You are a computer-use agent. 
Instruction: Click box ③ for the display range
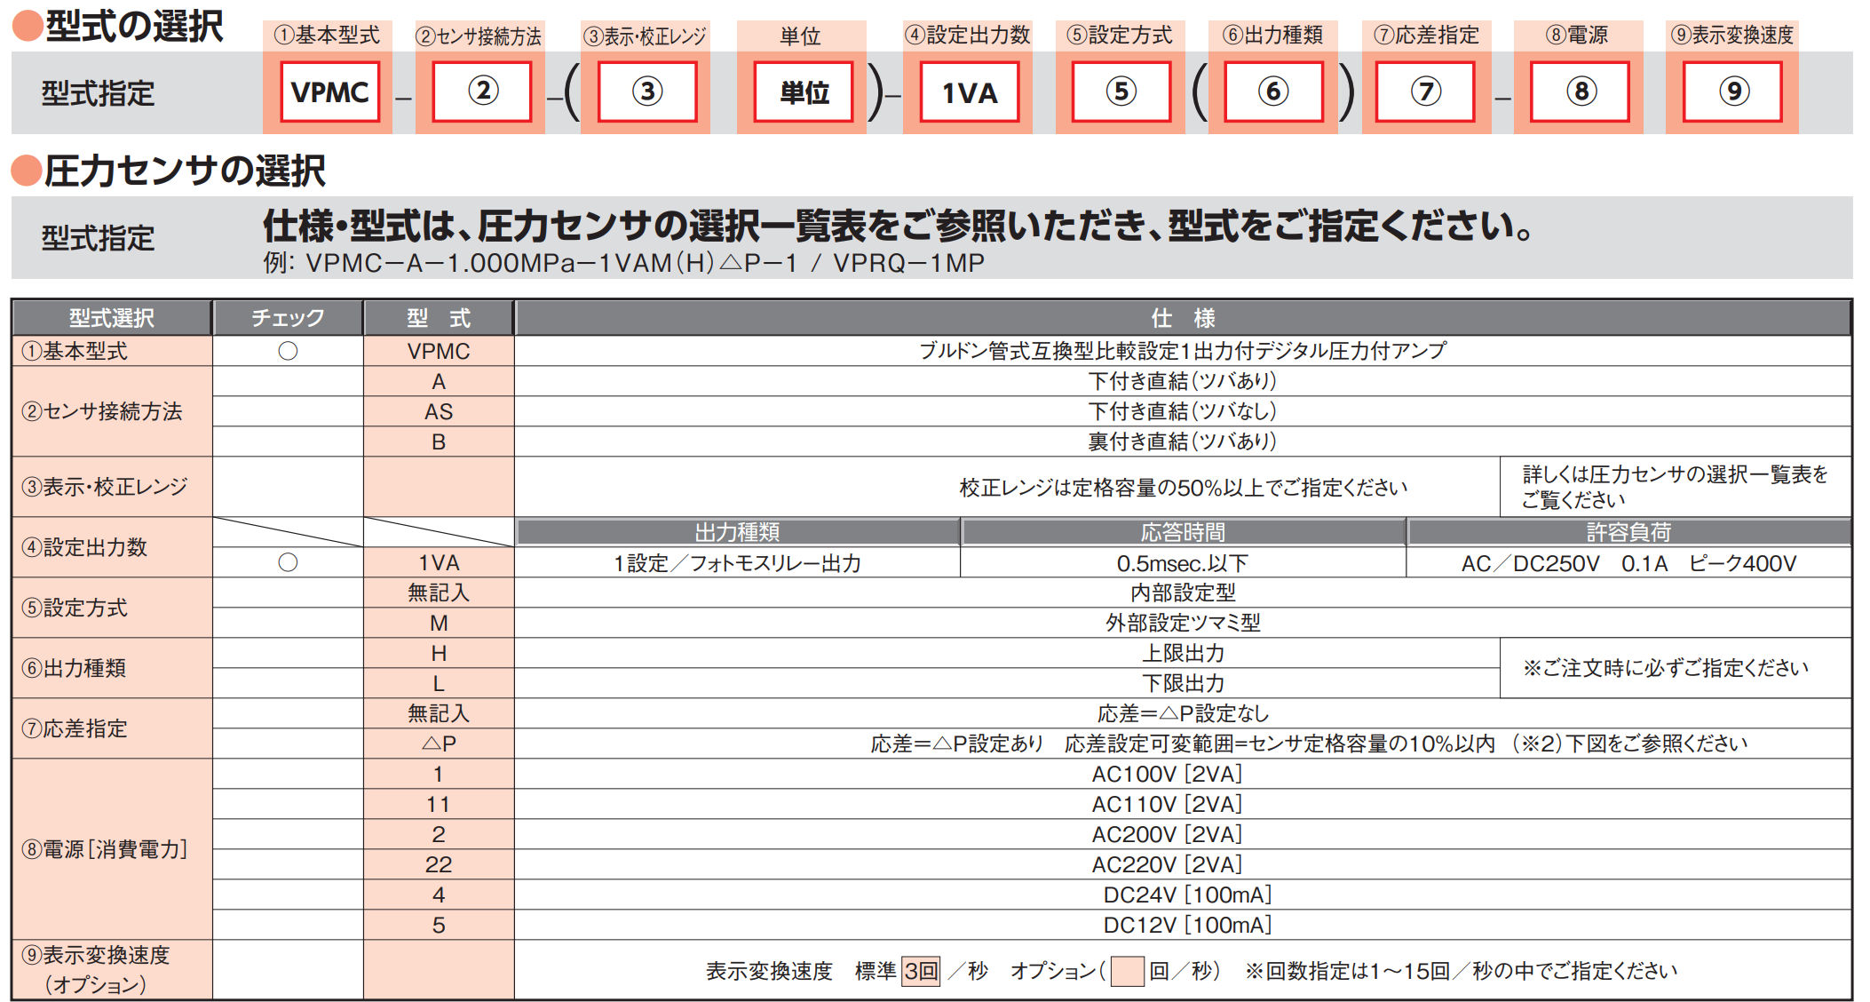click(x=647, y=91)
